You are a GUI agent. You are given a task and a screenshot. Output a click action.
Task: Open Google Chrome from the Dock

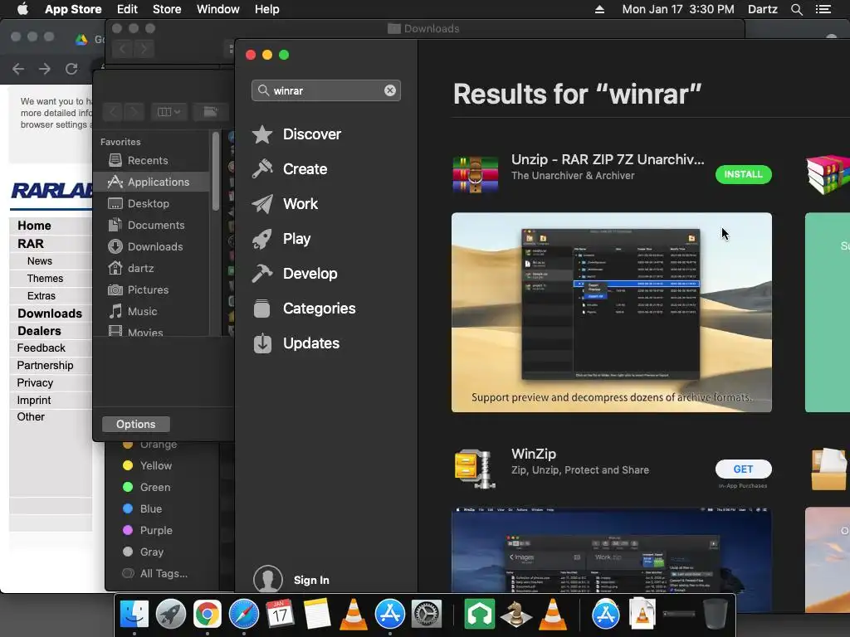[208, 615]
